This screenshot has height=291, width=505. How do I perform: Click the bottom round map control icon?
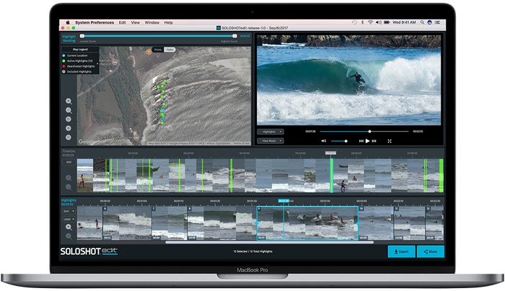coord(69,138)
